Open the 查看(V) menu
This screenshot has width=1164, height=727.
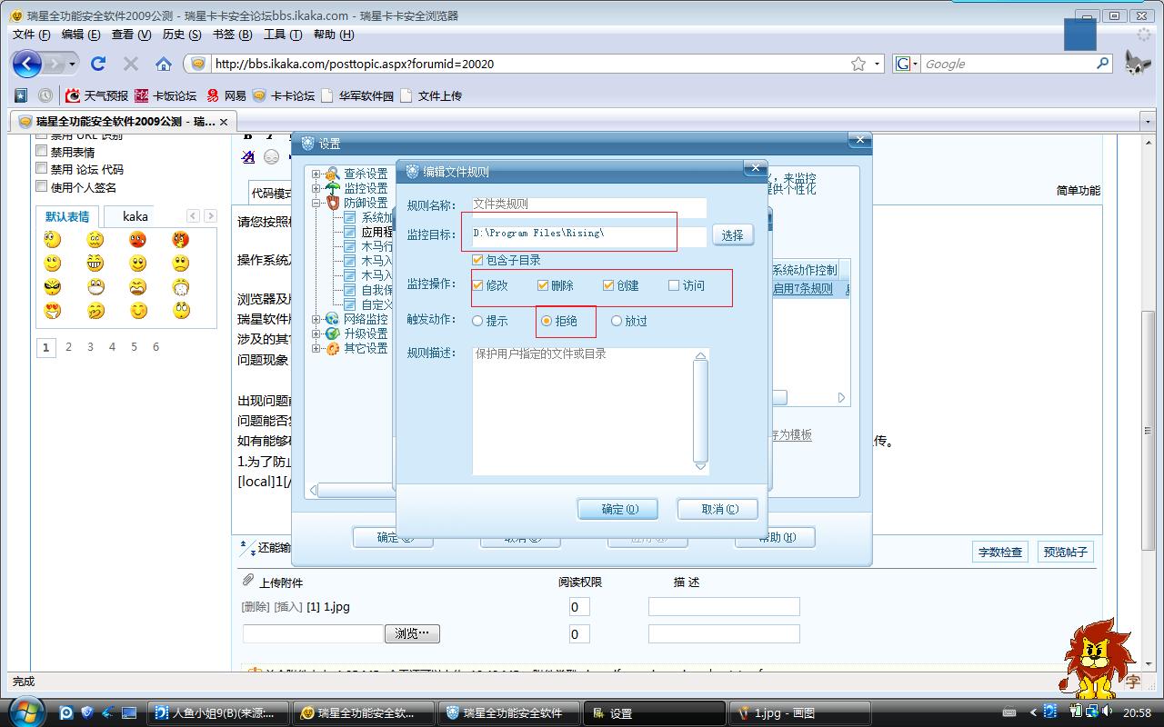tap(131, 35)
